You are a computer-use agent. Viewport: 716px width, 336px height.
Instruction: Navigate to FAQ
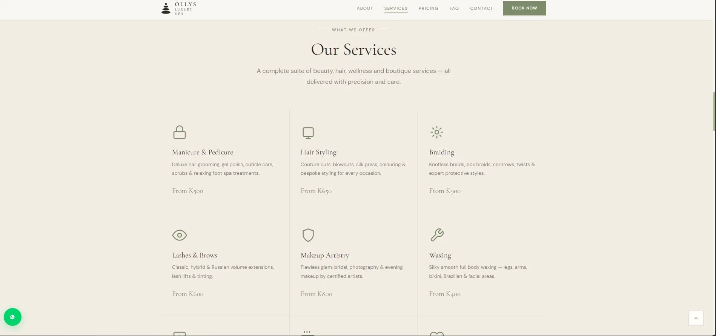(454, 8)
